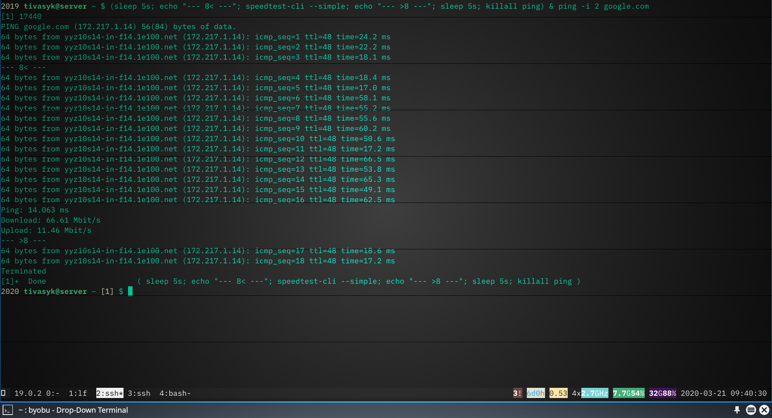Viewport: 772px width, 418px height.
Task: Click the title '~ : byobu - Drop-Down Terminal'
Action: tap(73, 410)
